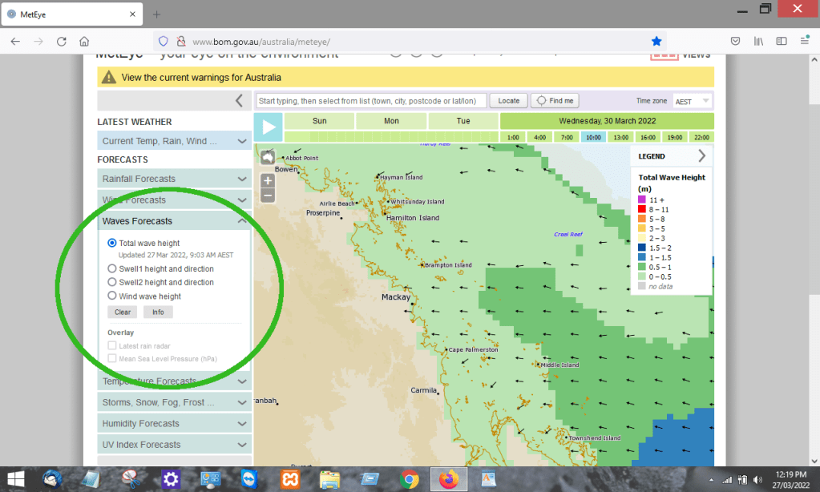This screenshot has width=820, height=492.
Task: Select the 13:00 time slot
Action: tap(620, 137)
